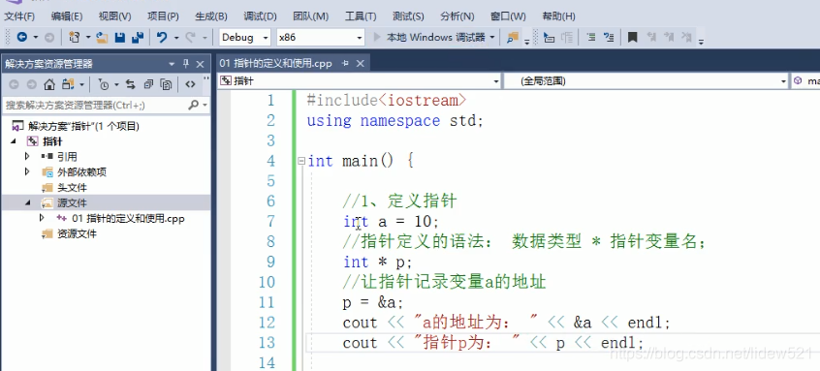Toggle a bookmark on current line
This screenshot has height=371, width=820.
[x=632, y=37]
